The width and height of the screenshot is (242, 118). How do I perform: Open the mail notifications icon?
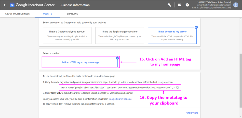pyautogui.click(x=180, y=5)
